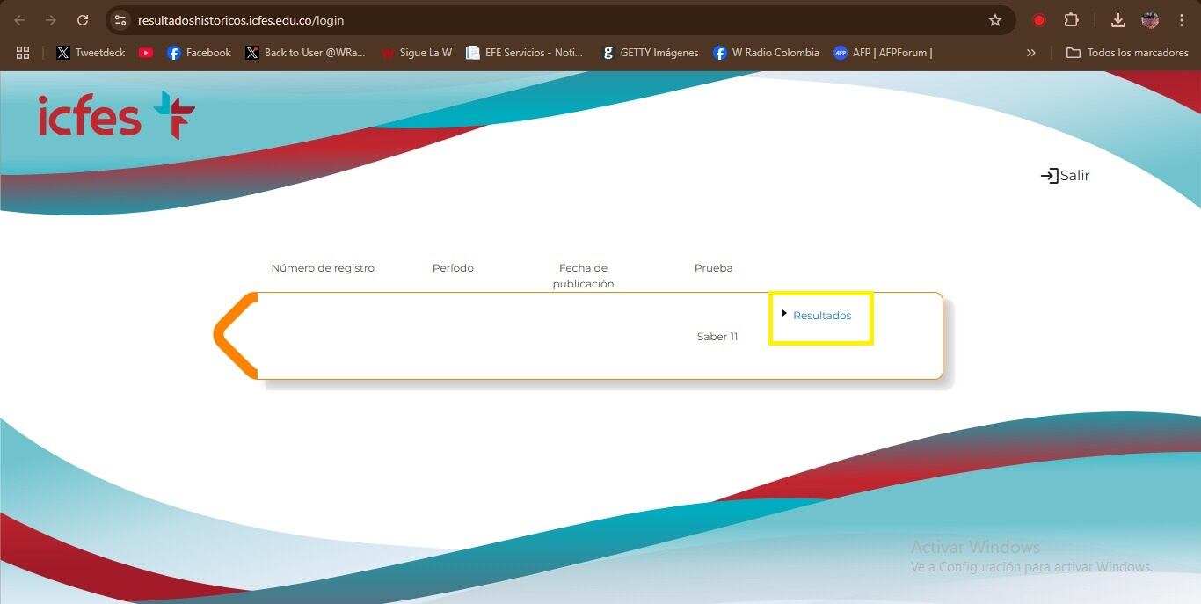This screenshot has height=604, width=1201.
Task: Open the Todos los marcadores folder
Action: [x=1127, y=53]
